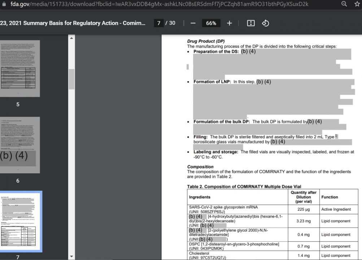362x260 pixels.
Task: Click the Table 2 Composition heading
Action: point(244,187)
